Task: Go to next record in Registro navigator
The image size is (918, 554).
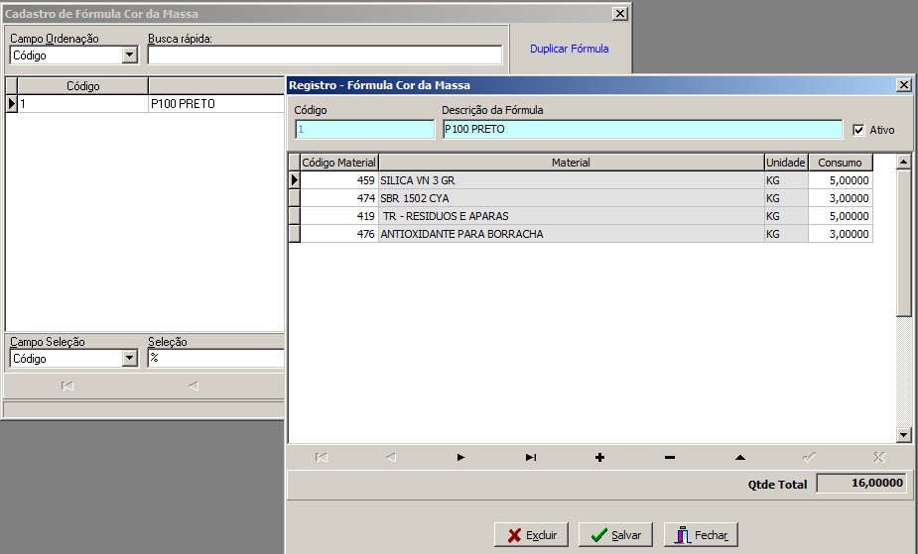Action: tap(460, 457)
